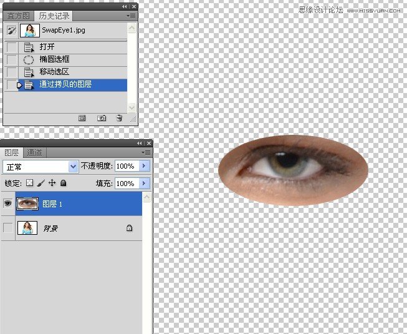
Task: Open the layers panel flyout menu
Action: [146, 152]
